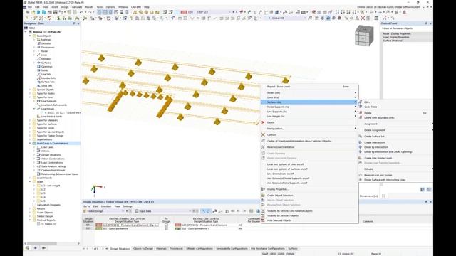Open Settings menu in table panel
Image resolution: width=456 pixels, height=256 pixels.
point(128,206)
